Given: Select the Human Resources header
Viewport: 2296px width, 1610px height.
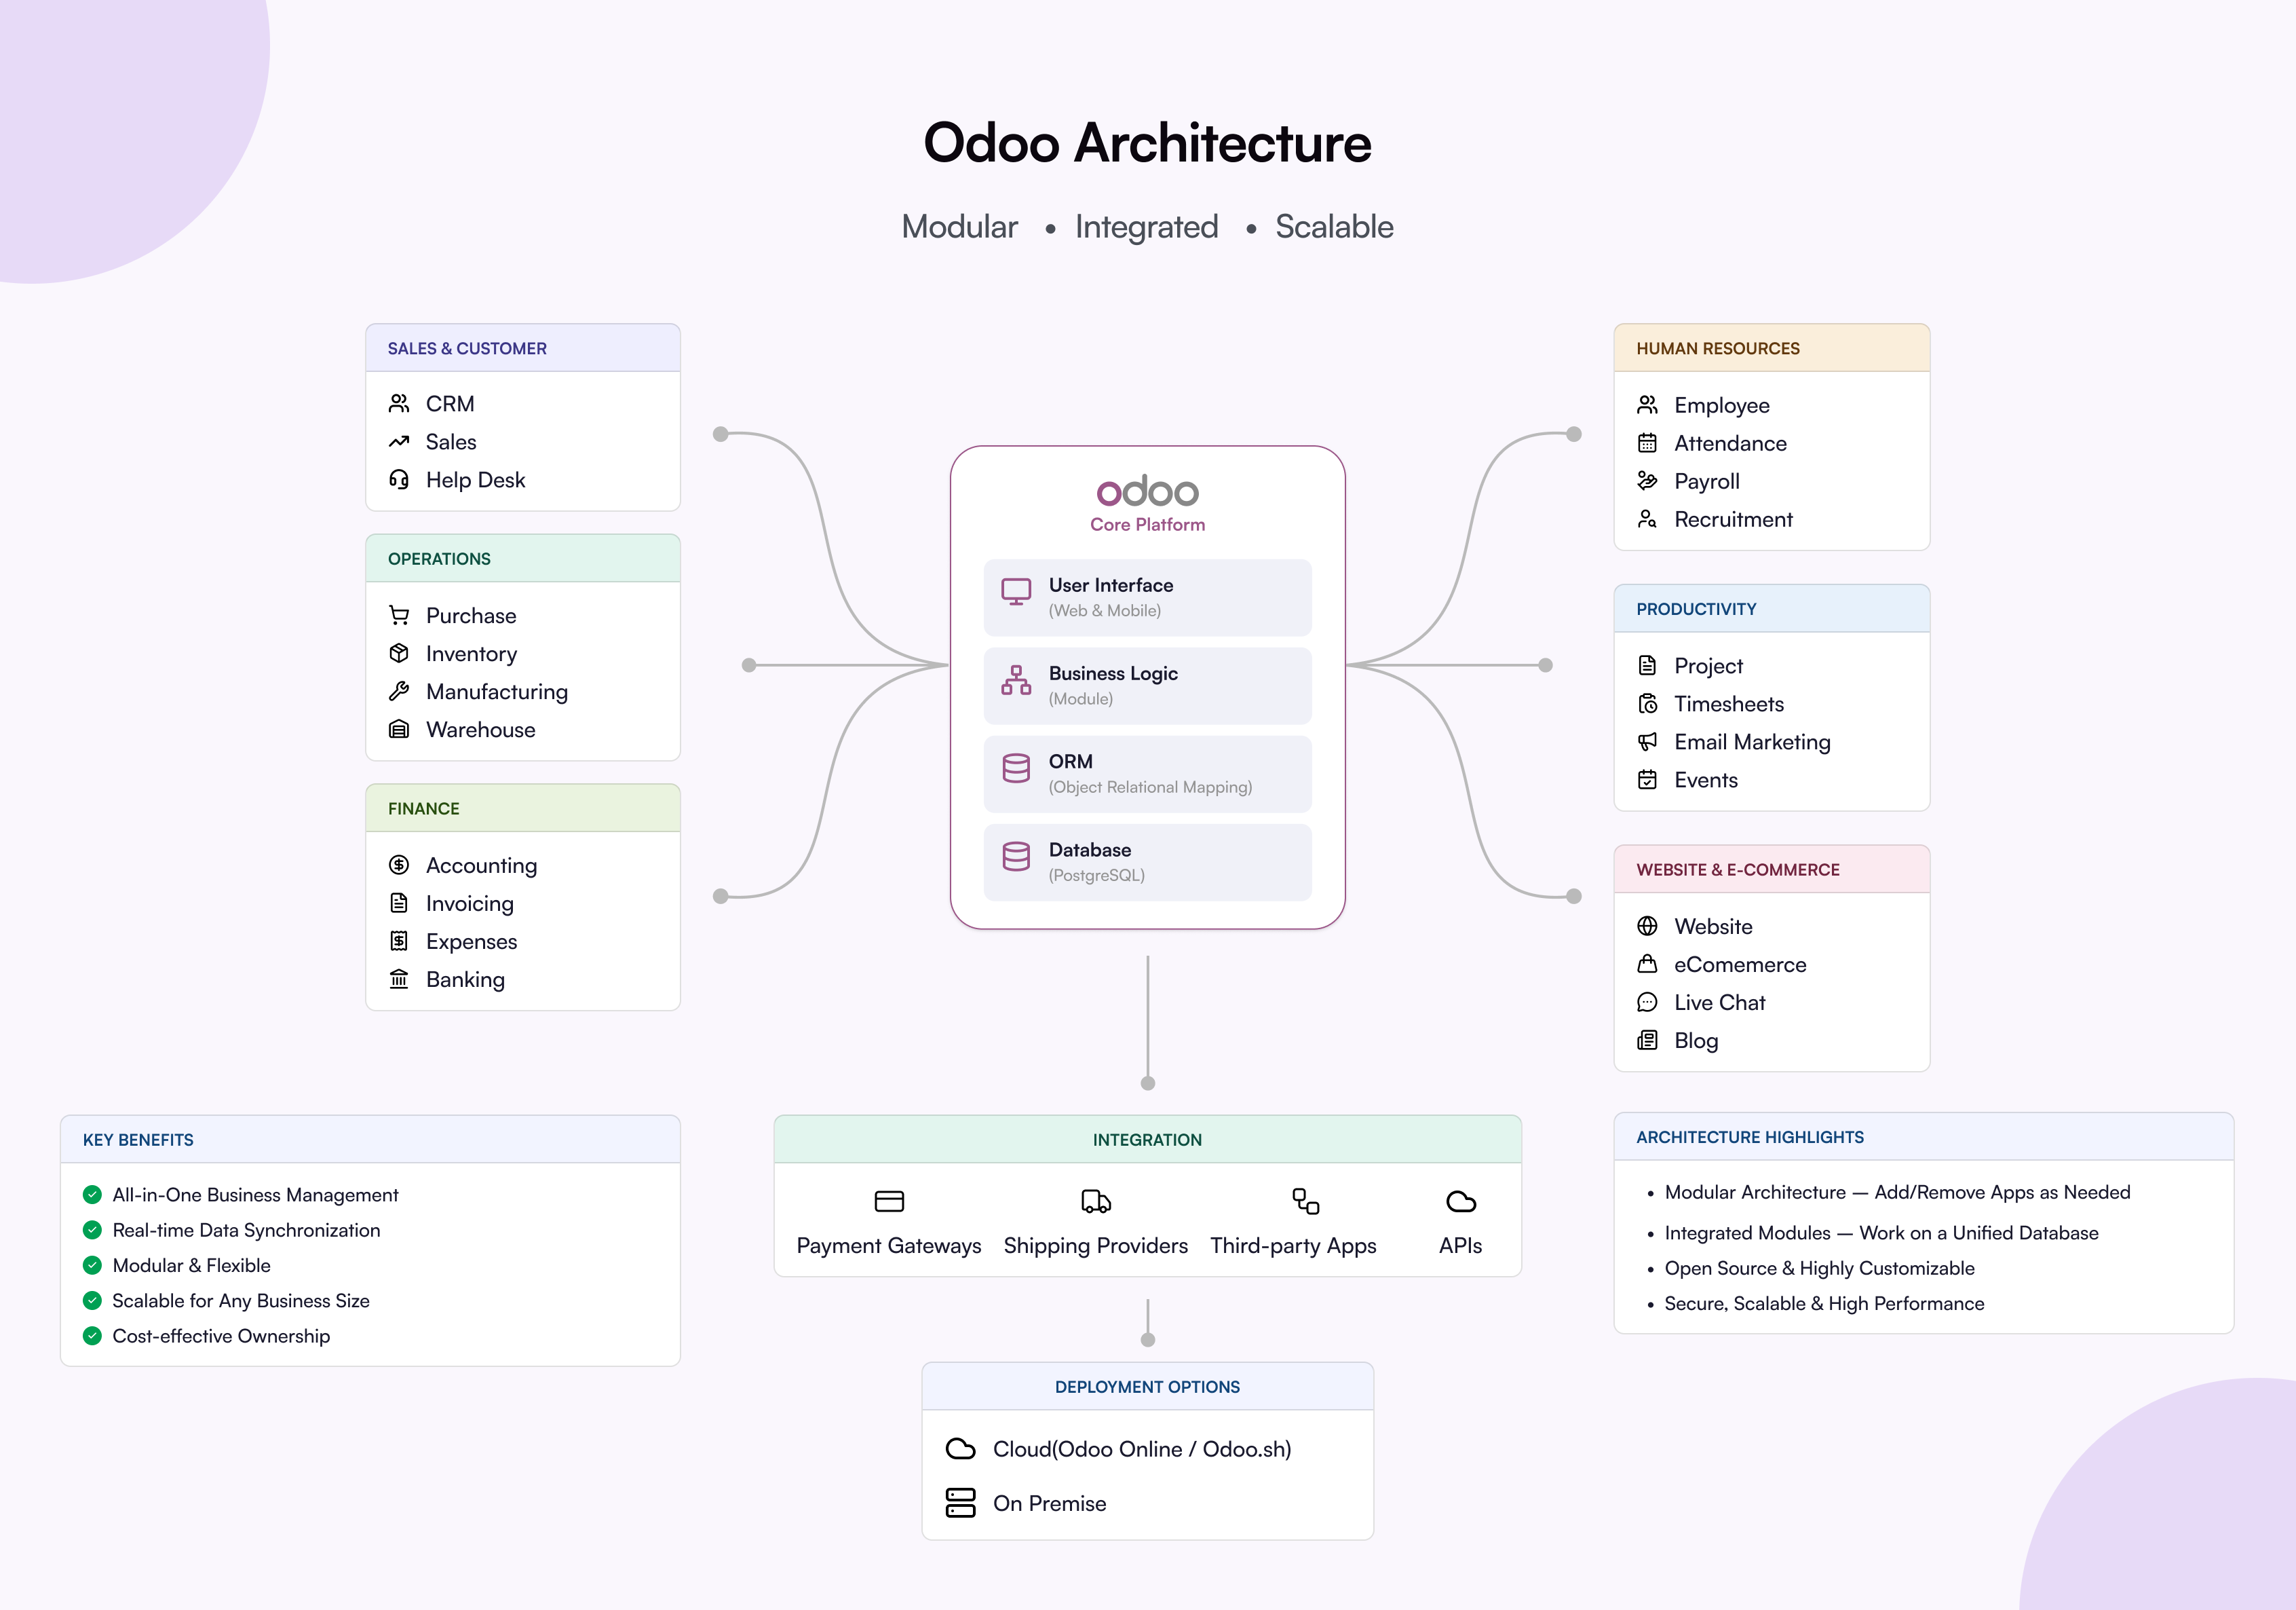Looking at the screenshot, I should (1771, 348).
